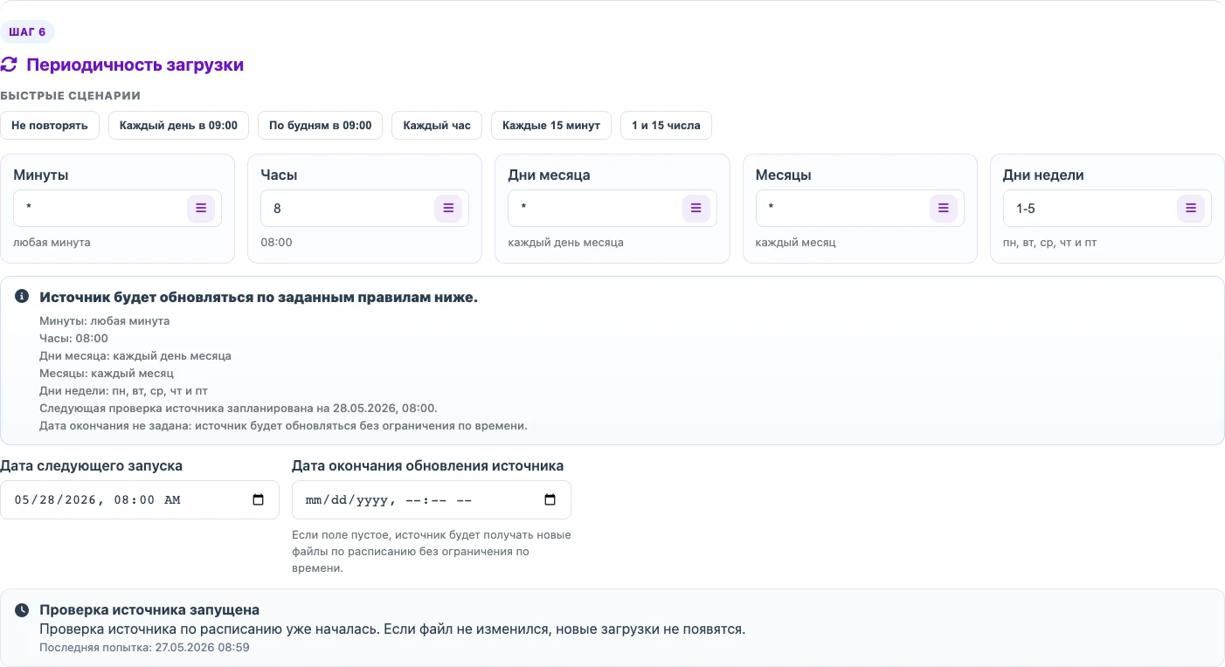Open calendar picker for next launch date

coord(258,500)
